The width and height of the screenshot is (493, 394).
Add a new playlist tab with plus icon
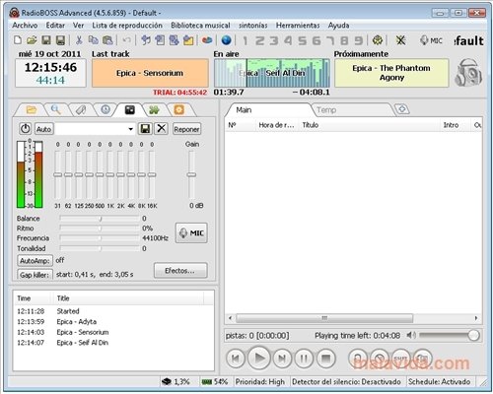click(402, 109)
